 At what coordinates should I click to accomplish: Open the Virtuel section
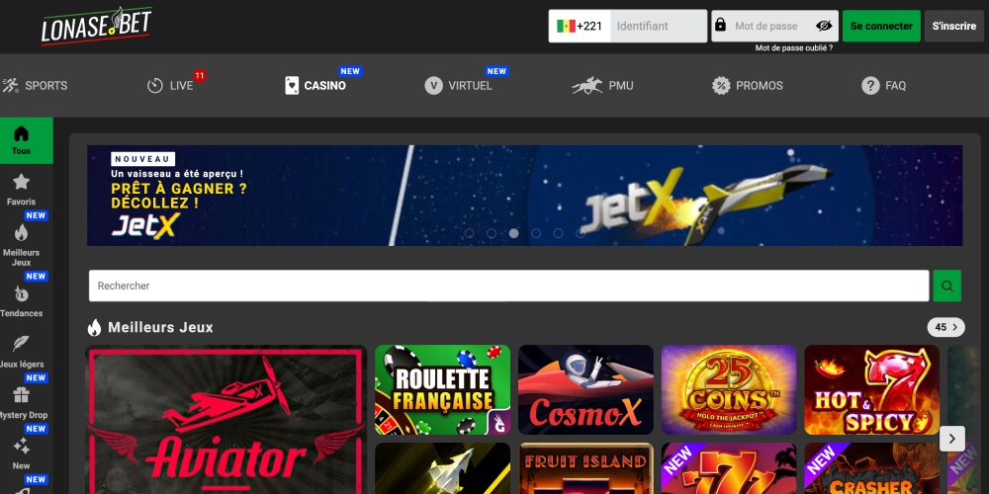(x=459, y=86)
